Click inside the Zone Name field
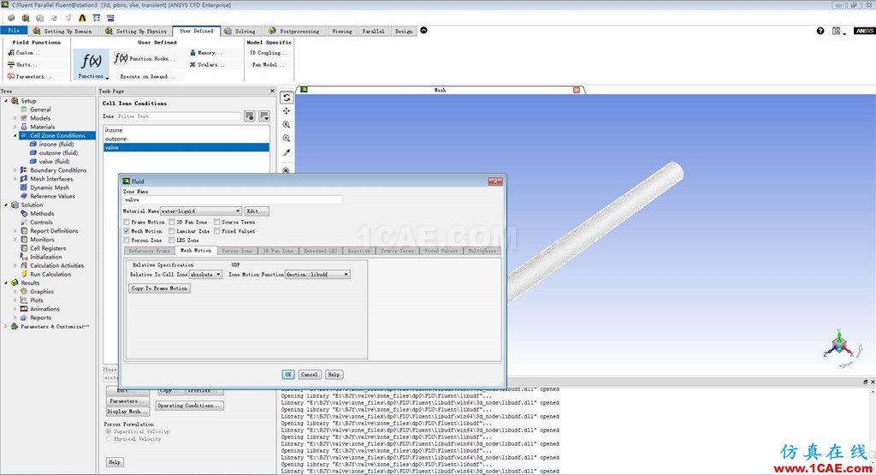The height and width of the screenshot is (475, 876). (x=233, y=199)
